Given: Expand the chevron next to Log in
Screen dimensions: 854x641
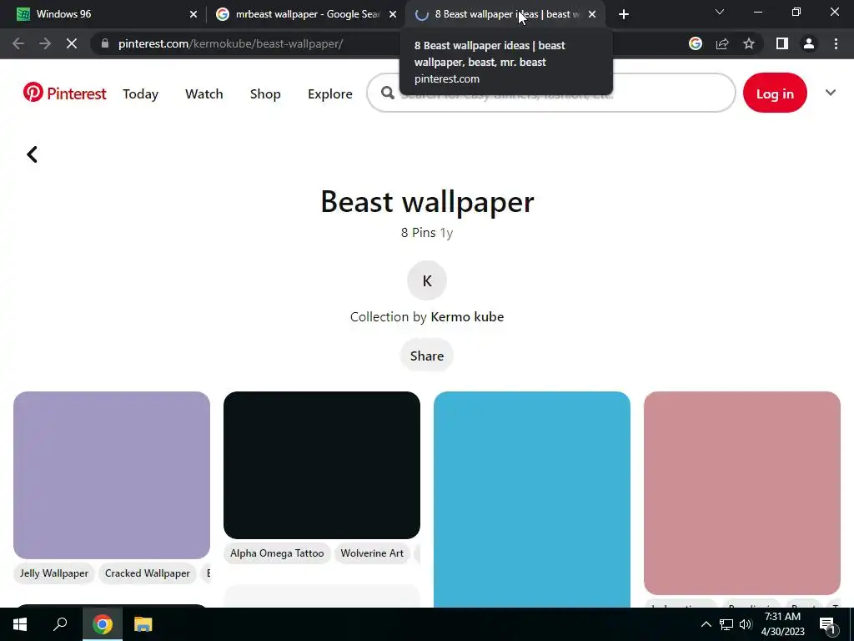Looking at the screenshot, I should coord(830,93).
